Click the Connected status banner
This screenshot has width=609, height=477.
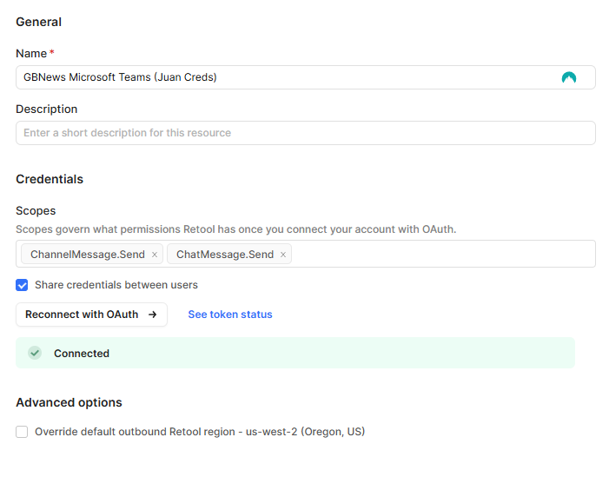(x=295, y=353)
